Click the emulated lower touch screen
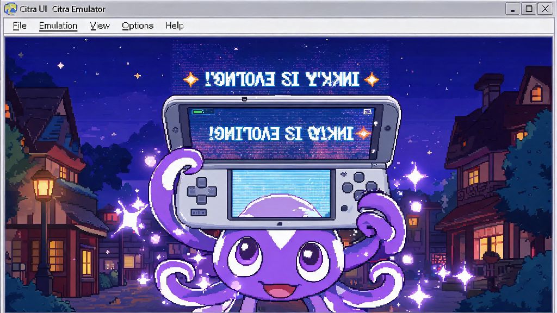This screenshot has height=313, width=557. pos(281,193)
